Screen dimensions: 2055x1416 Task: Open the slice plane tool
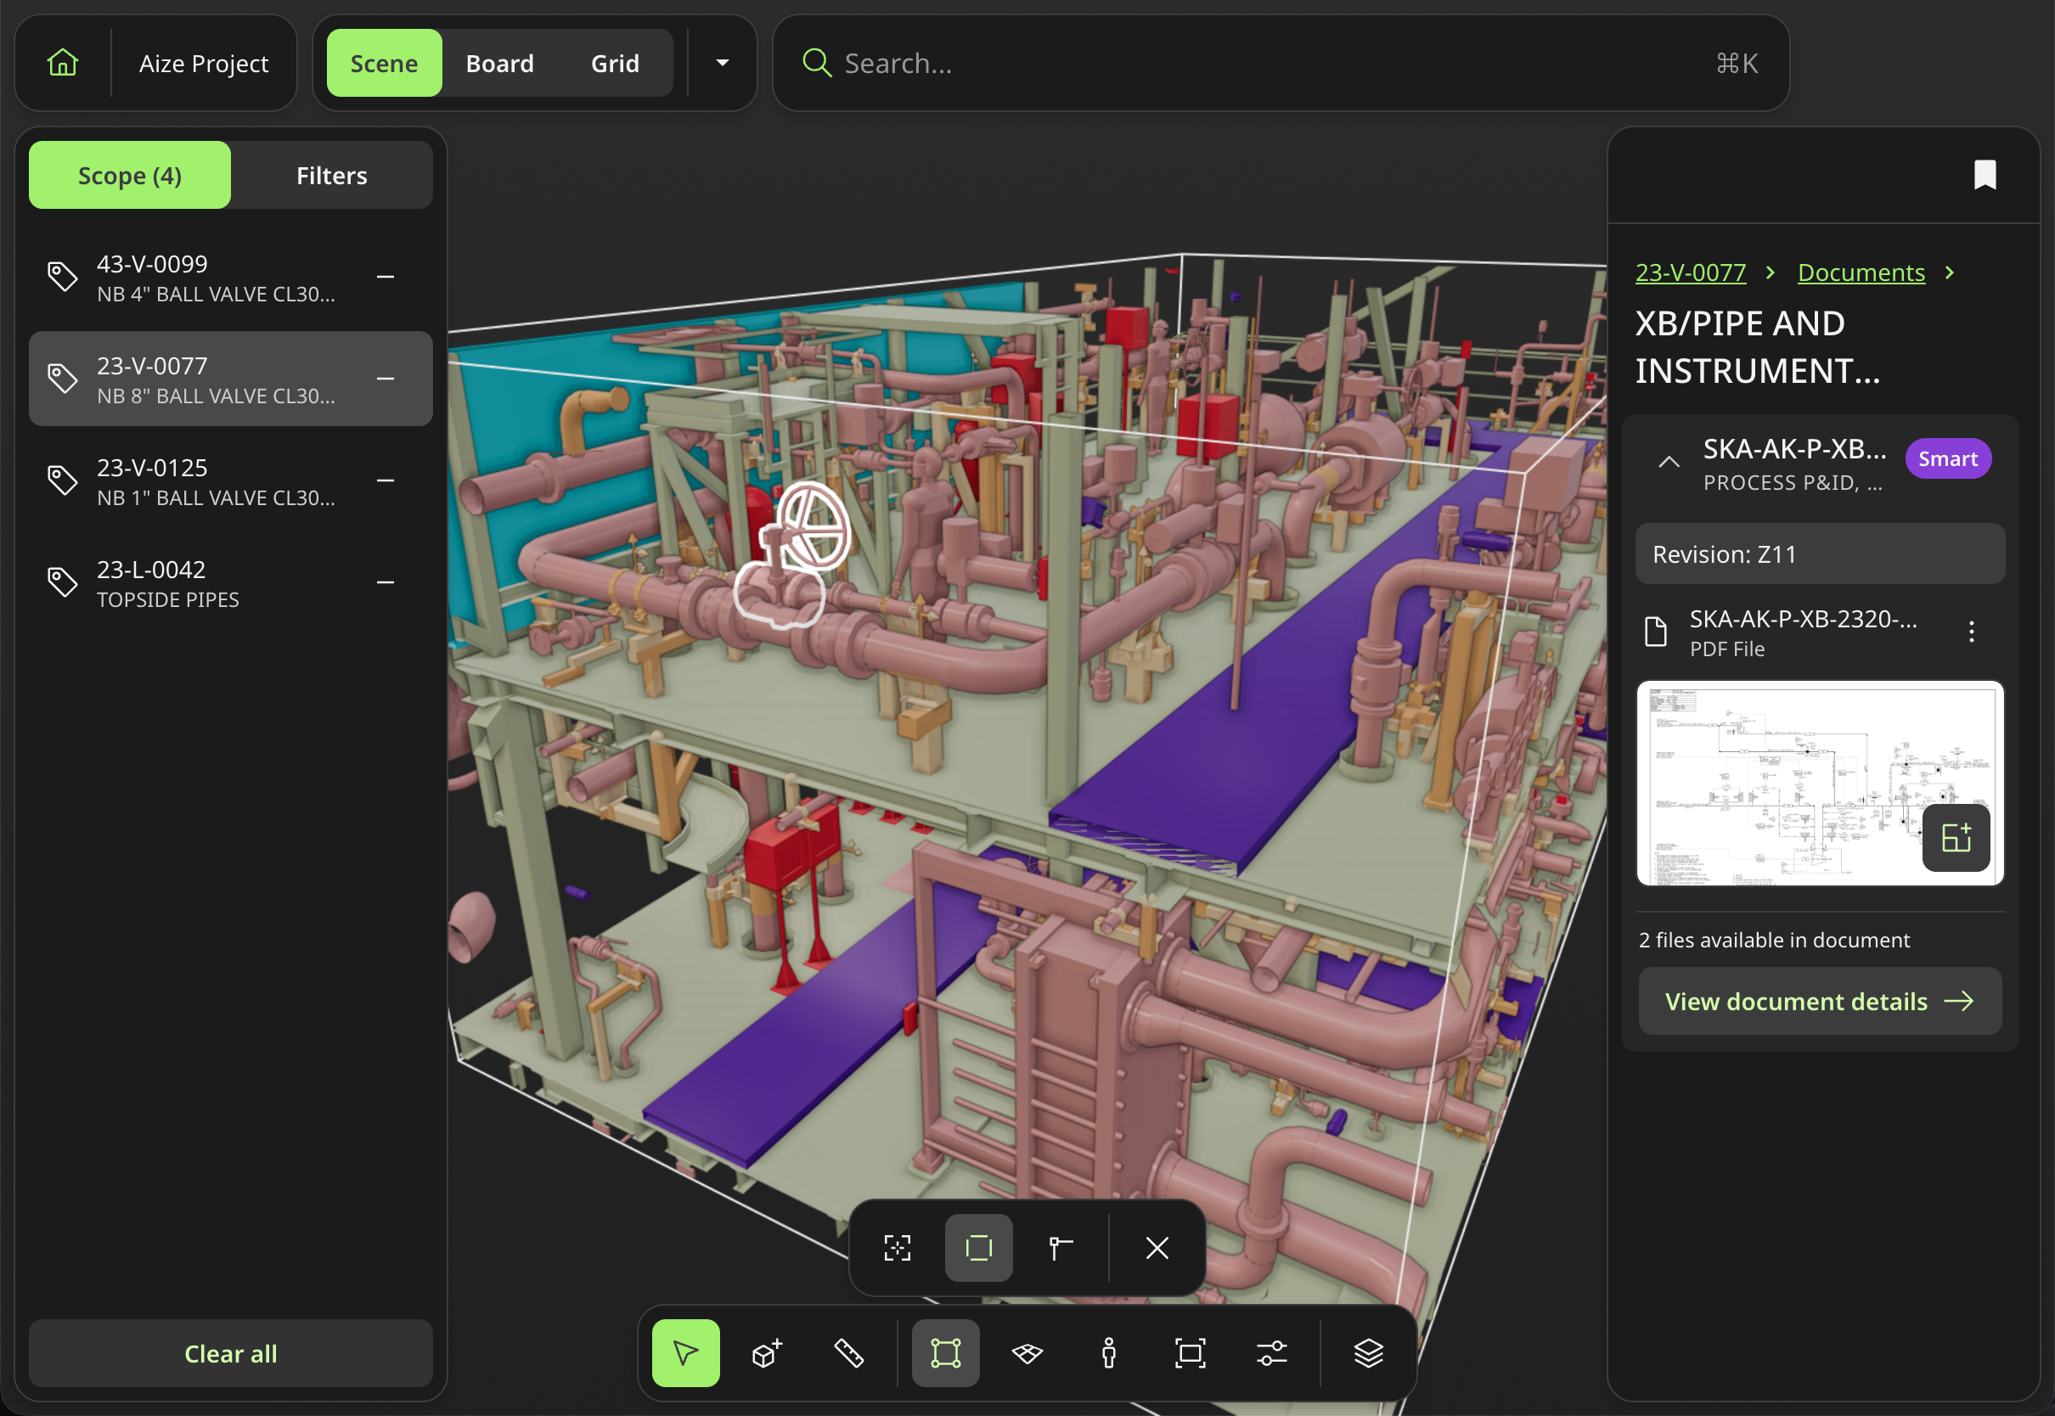point(1027,1352)
